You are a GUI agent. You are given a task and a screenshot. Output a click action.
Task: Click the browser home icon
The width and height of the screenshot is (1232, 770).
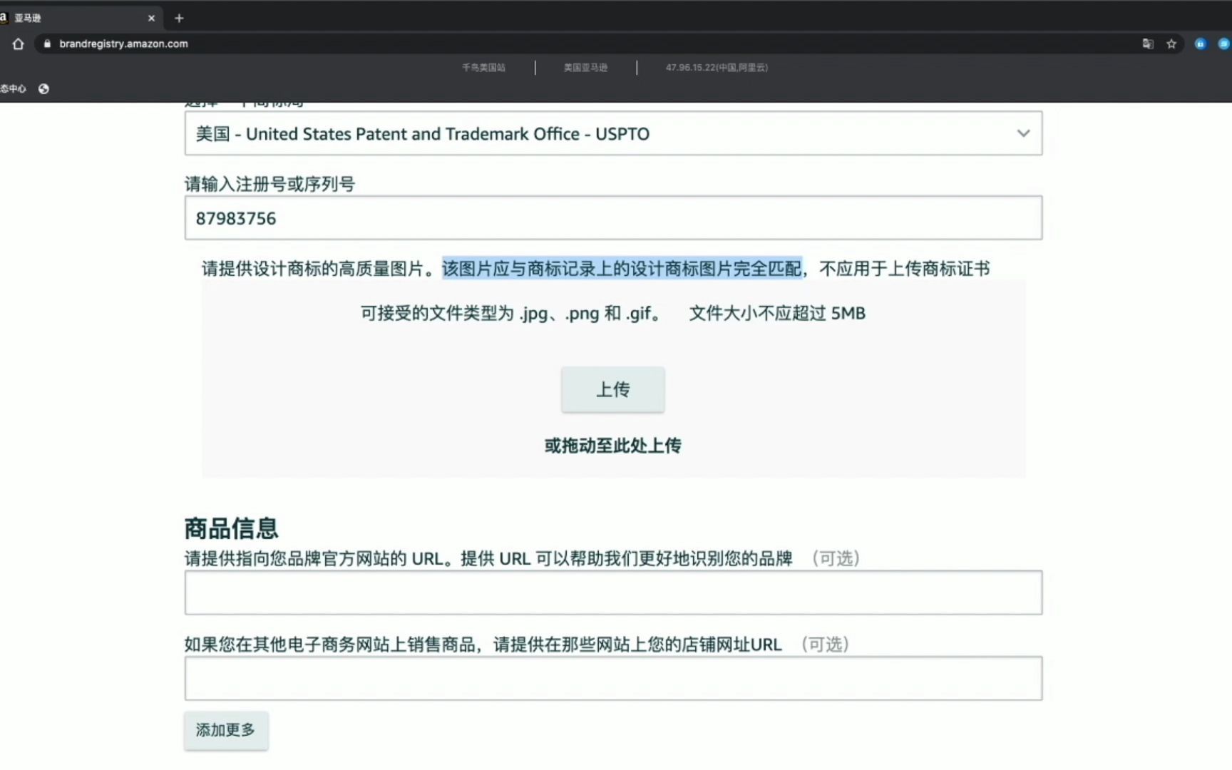[19, 43]
